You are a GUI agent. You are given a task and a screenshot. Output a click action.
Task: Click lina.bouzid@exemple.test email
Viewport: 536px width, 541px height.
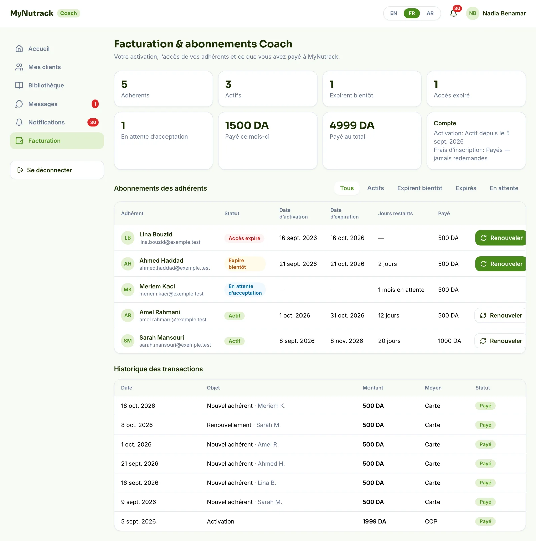tap(170, 242)
